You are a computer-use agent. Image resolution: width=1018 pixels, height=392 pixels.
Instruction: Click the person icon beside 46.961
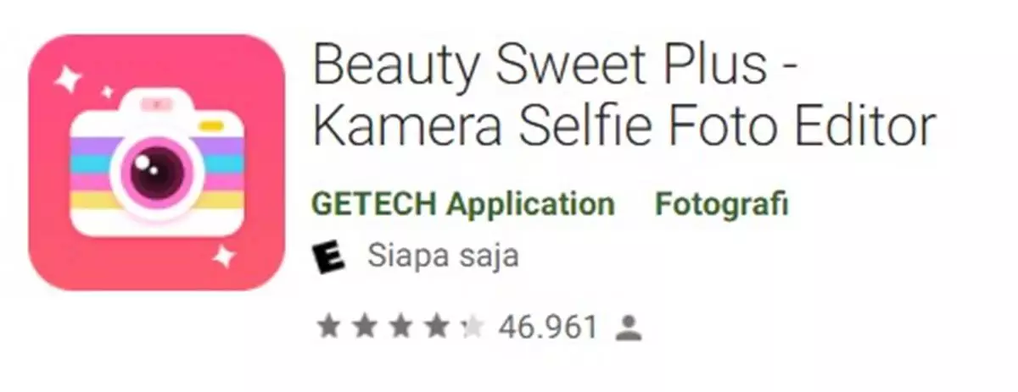click(x=628, y=329)
